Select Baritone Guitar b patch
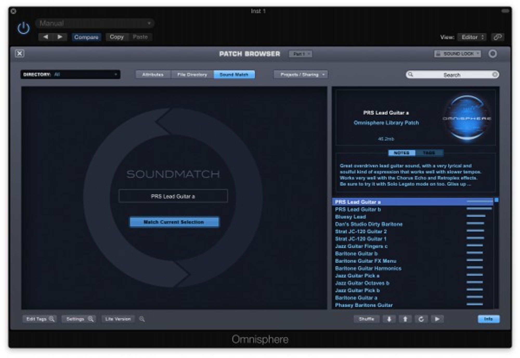520x358 pixels. (413, 253)
